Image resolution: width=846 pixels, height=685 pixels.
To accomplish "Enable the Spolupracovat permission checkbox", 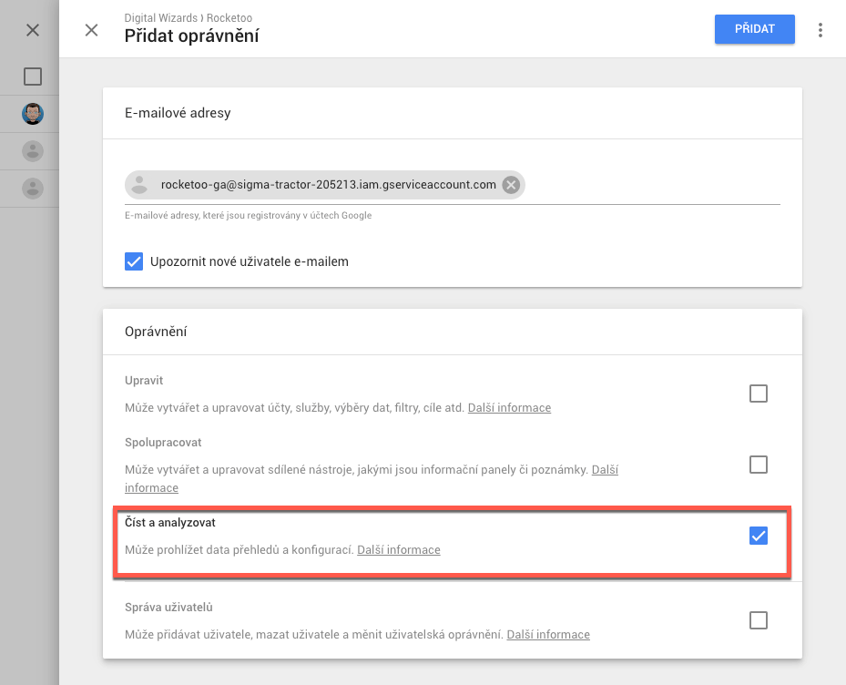I will [x=759, y=465].
